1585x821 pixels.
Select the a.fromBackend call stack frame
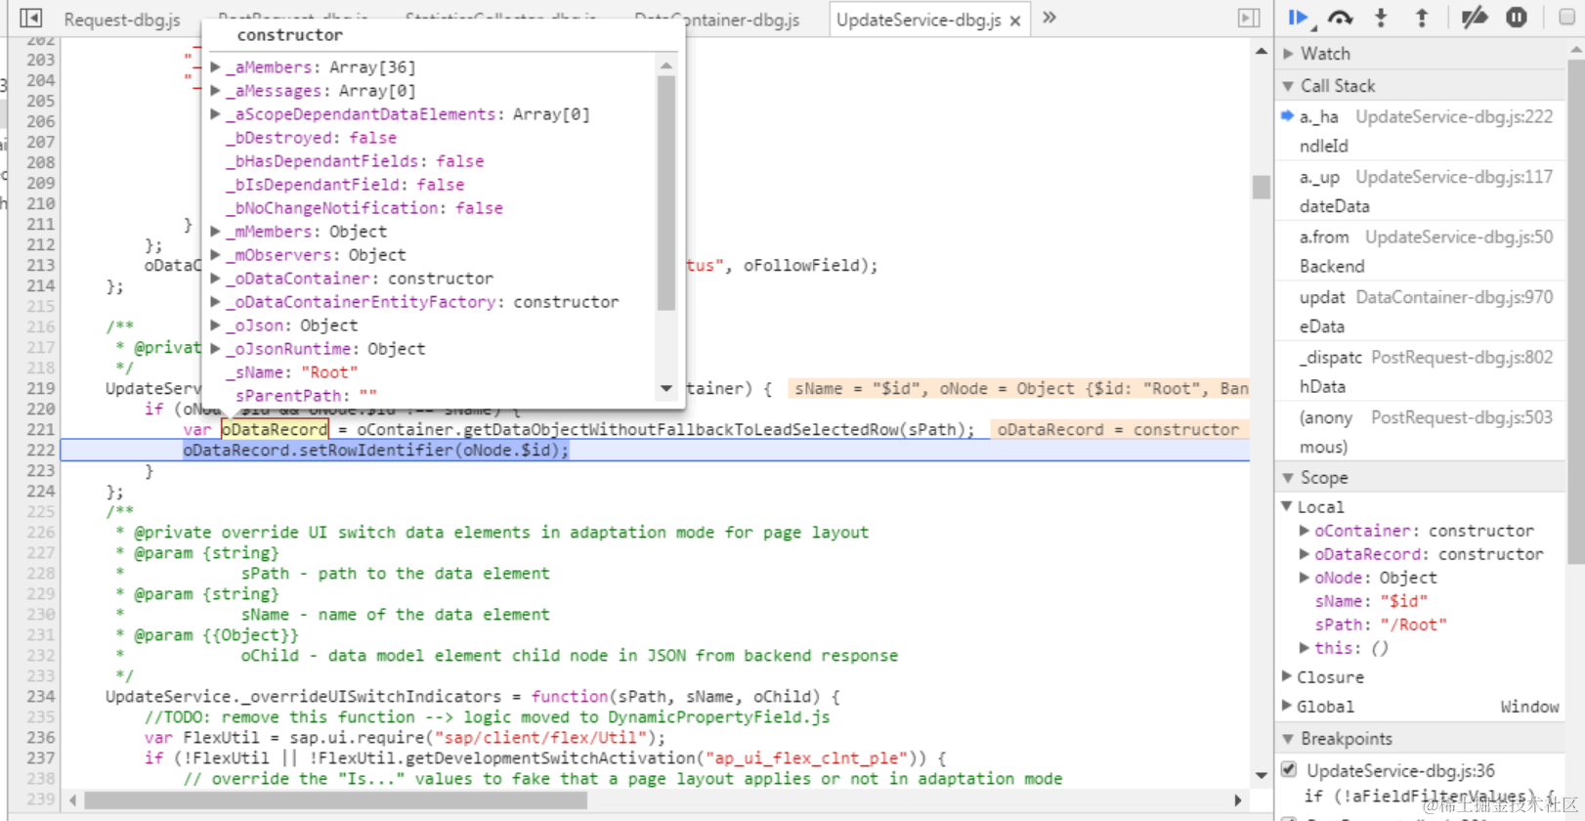[x=1422, y=251]
